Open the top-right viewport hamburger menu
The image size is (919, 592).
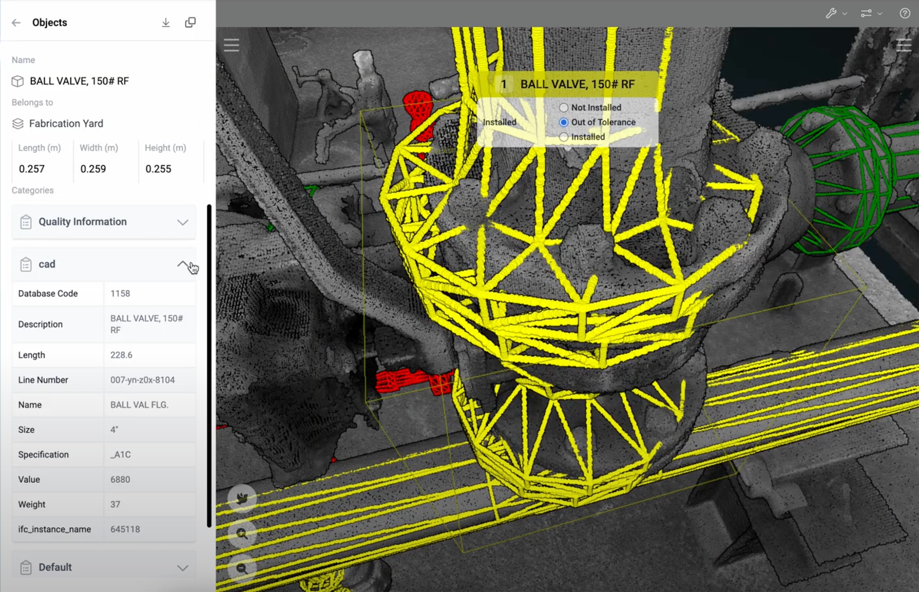(904, 45)
